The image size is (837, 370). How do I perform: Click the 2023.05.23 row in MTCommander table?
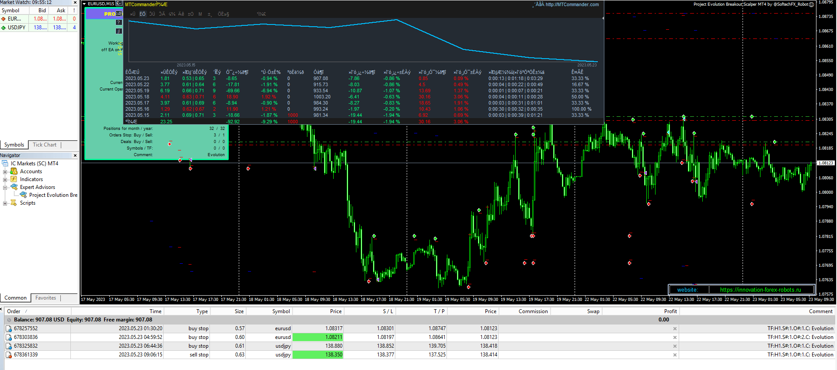[363, 79]
